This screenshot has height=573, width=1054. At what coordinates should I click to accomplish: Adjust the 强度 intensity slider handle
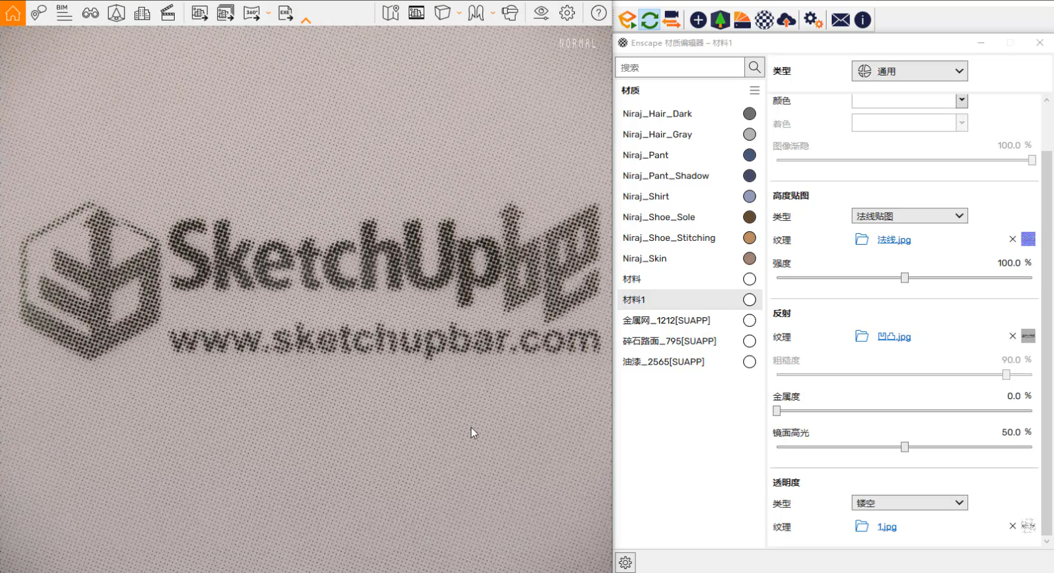[905, 278]
